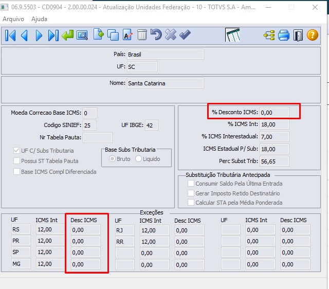Click ICMS Int value for PR row

pyautogui.click(x=50, y=241)
